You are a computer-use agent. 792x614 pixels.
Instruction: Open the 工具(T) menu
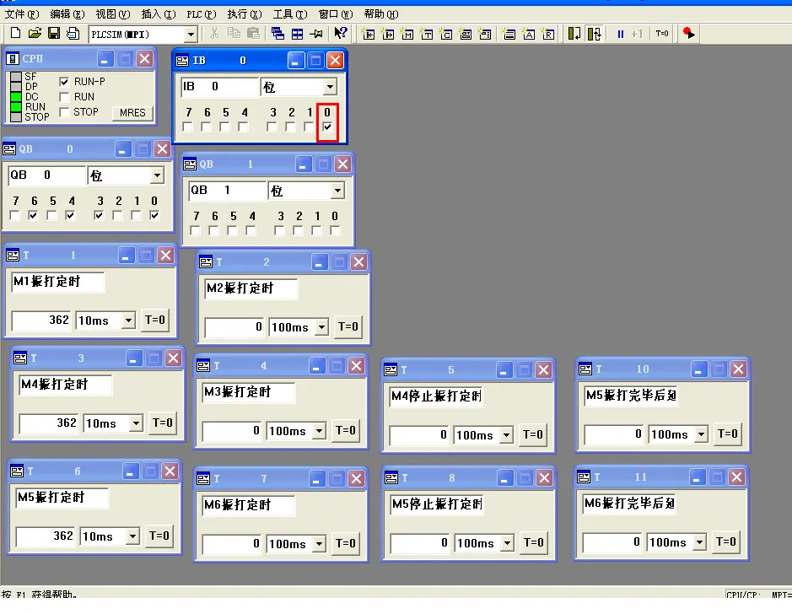coord(290,14)
